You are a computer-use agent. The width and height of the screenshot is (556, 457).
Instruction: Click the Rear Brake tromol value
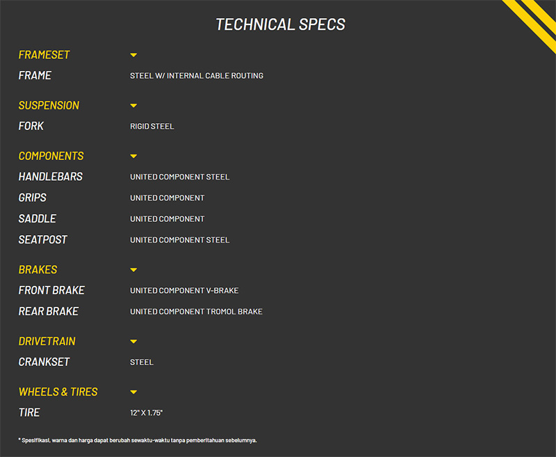pos(196,312)
